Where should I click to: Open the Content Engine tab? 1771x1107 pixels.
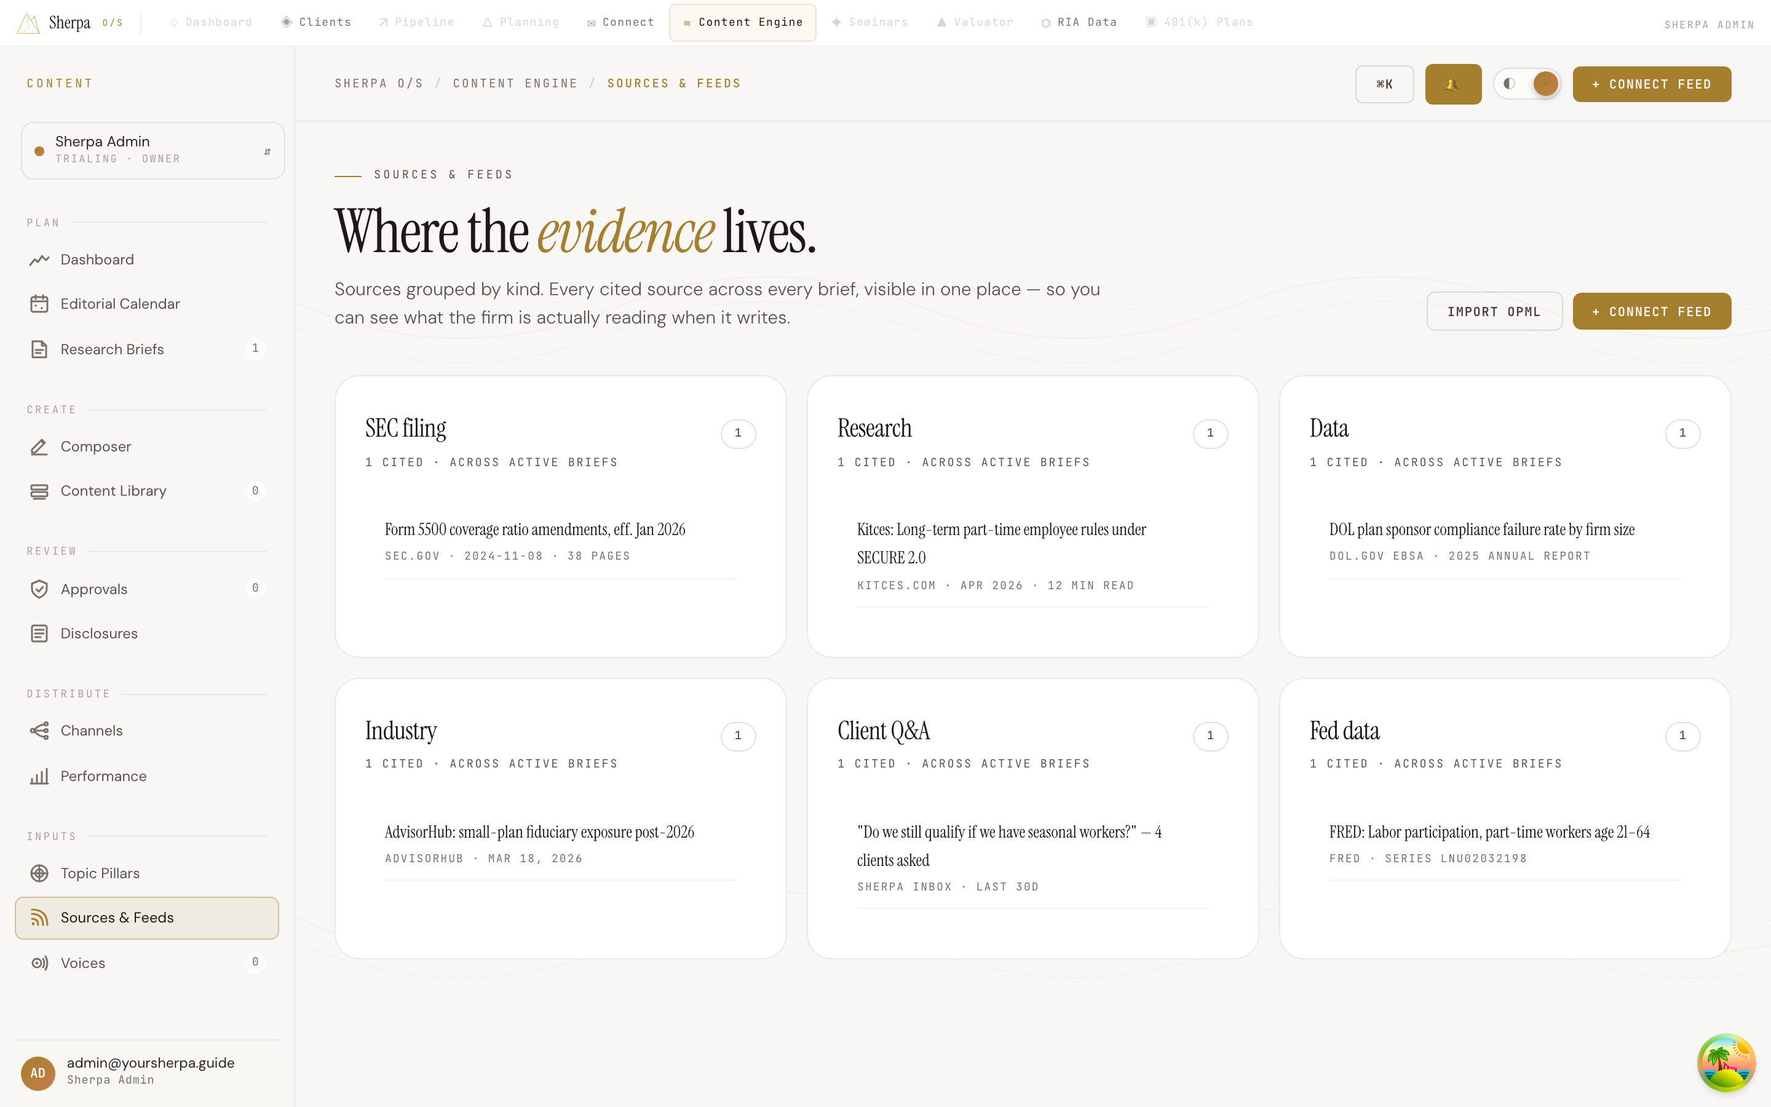point(742,22)
